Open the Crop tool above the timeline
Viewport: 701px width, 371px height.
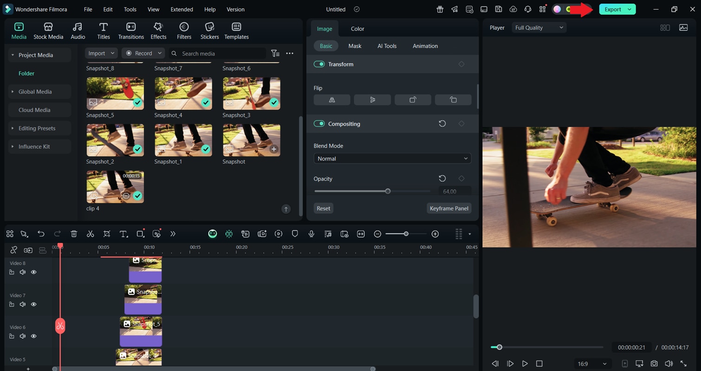[107, 234]
